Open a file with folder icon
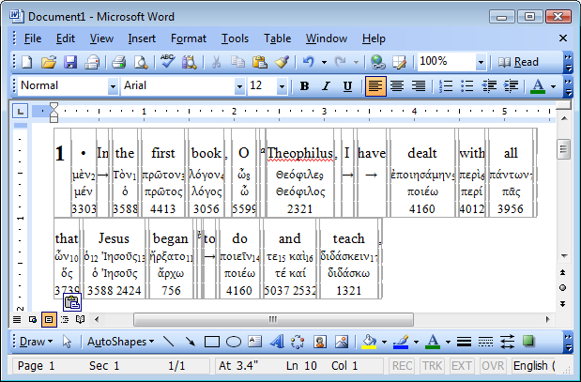Image resolution: width=581 pixels, height=382 pixels. [49, 62]
